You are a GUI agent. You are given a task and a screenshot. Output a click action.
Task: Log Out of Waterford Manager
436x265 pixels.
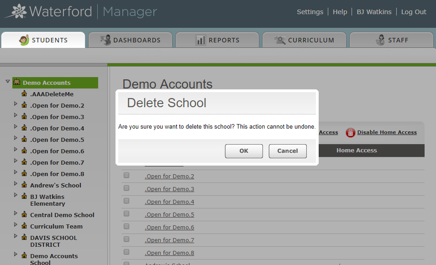(x=414, y=12)
